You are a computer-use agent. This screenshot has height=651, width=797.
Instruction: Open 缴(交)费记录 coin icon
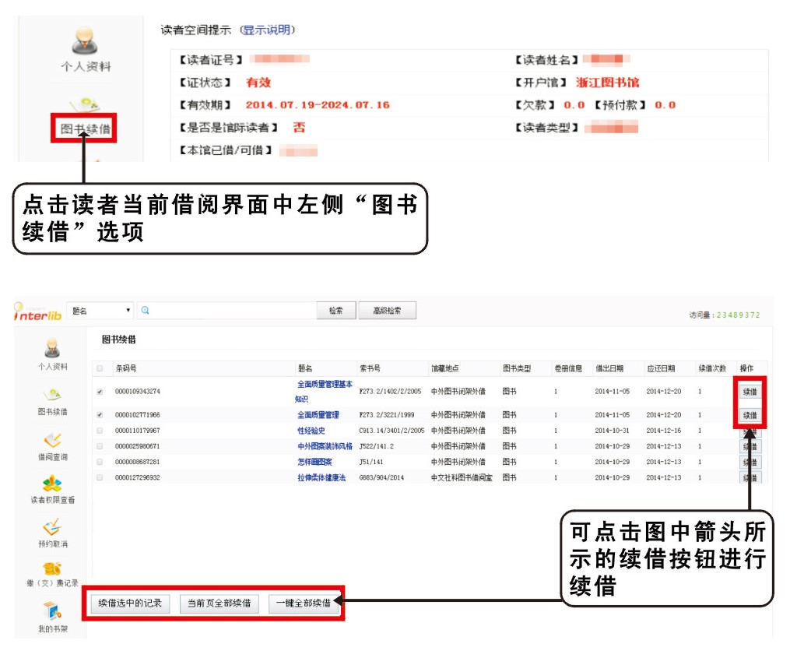point(52,569)
